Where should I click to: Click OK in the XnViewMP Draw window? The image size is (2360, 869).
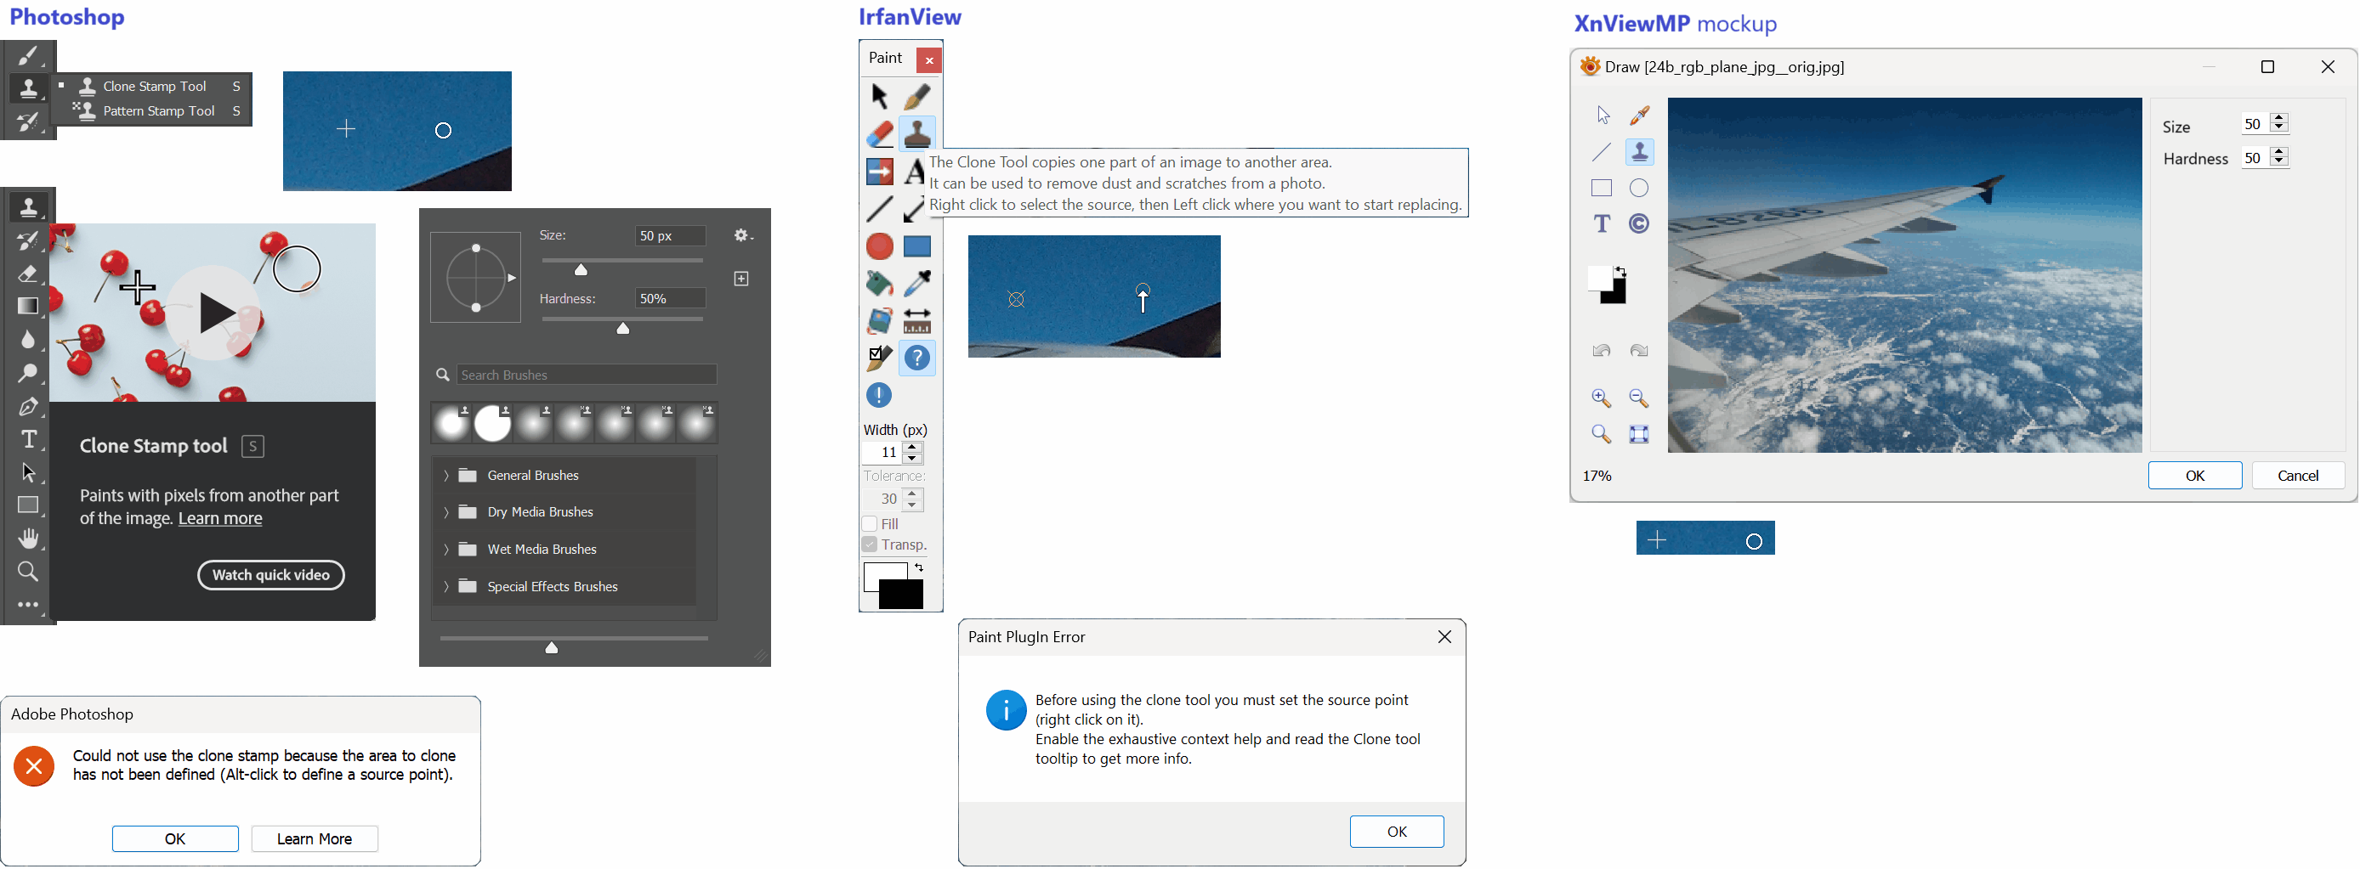pos(2195,477)
